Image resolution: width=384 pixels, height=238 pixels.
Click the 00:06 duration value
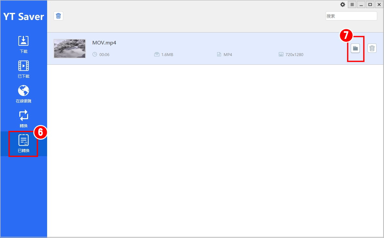(104, 54)
